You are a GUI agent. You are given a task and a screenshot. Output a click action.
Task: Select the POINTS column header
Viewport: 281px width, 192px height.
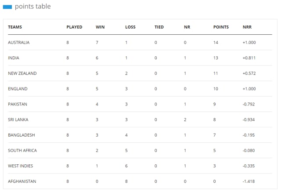[x=221, y=27]
